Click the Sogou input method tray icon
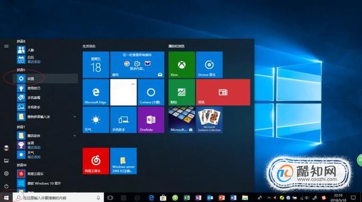Image resolution: width=362 pixels, height=202 pixels. pos(324,198)
